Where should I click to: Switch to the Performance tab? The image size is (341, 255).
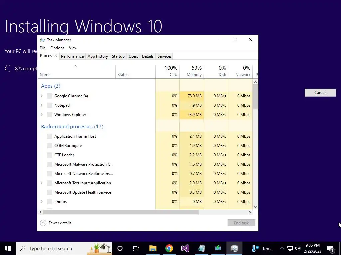point(72,56)
